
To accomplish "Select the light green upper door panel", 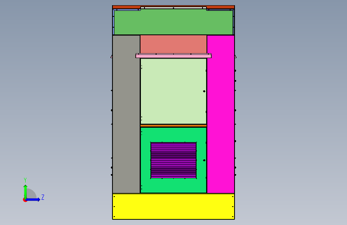I will [x=173, y=91].
